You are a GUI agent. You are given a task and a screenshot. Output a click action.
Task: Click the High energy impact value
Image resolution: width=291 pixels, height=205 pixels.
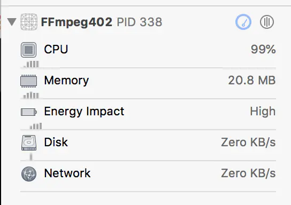point(263,112)
